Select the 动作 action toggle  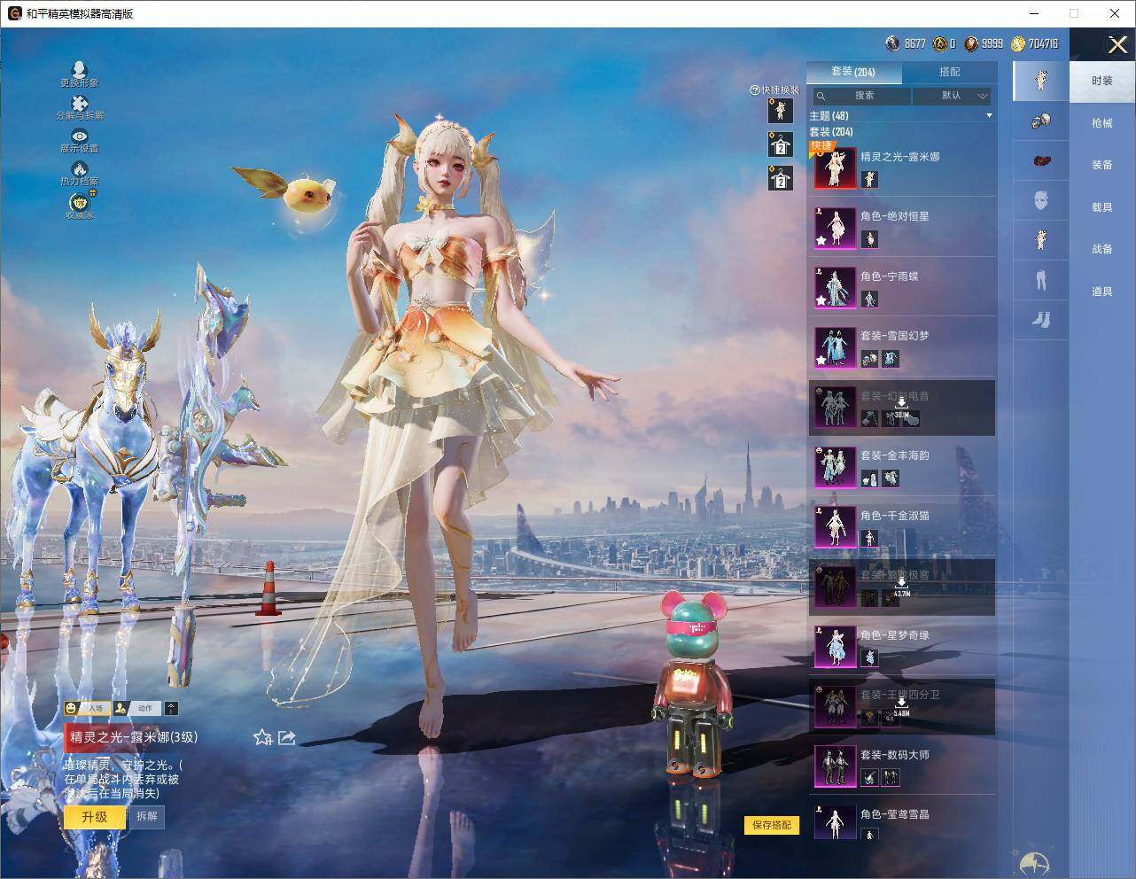point(136,708)
